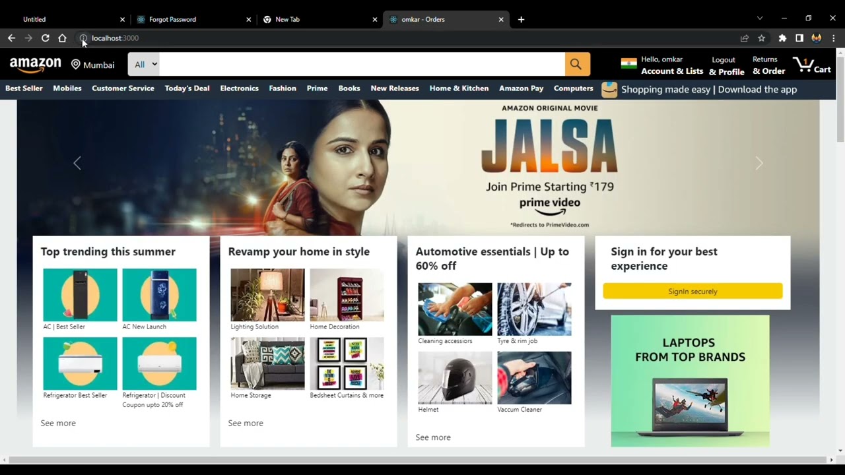
Task: Reload the page with refresh icon
Action: (46, 38)
